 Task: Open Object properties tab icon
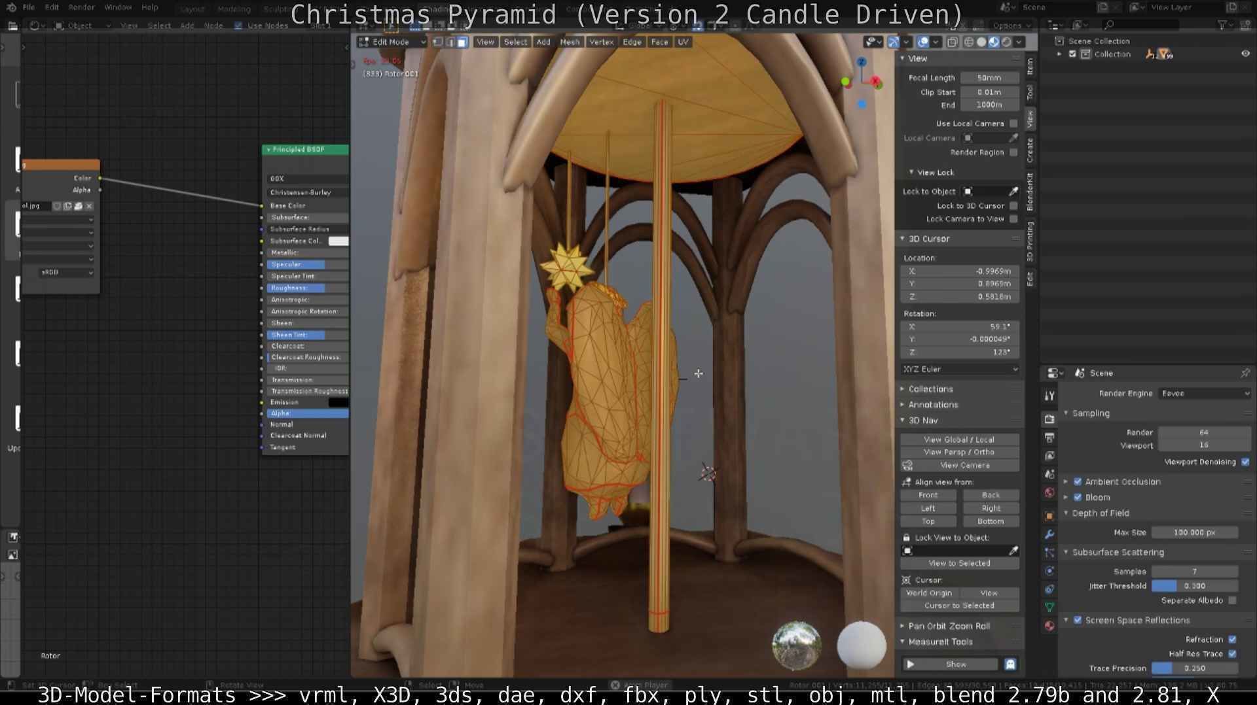1049,515
